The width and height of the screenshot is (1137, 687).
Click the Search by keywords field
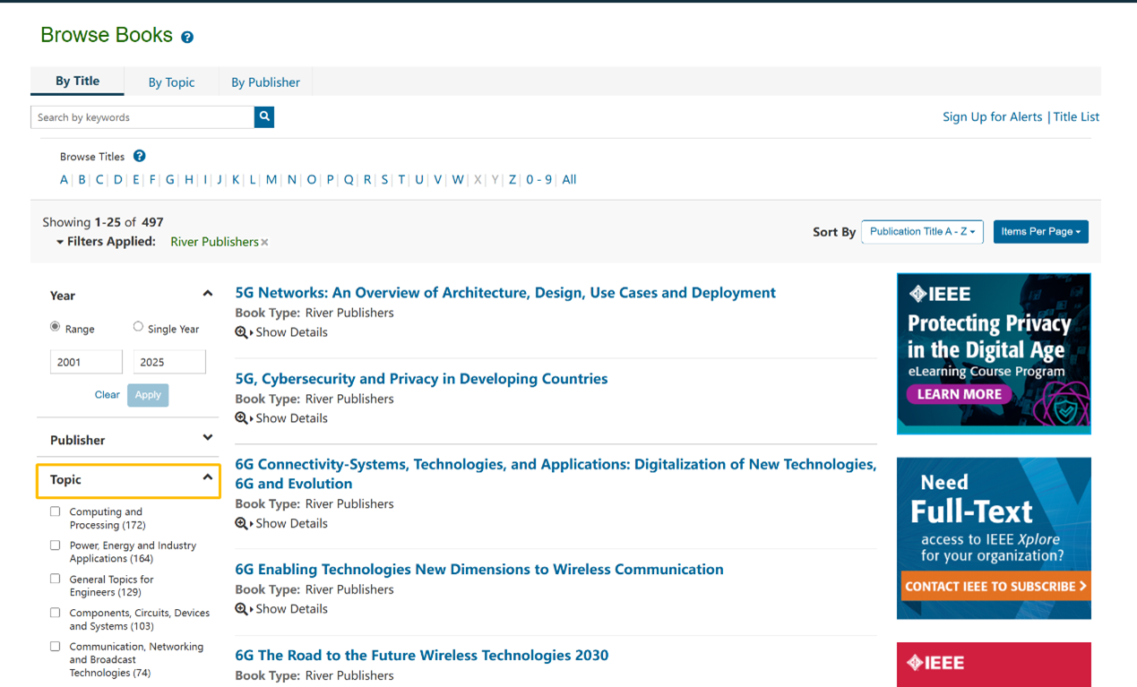coord(142,117)
